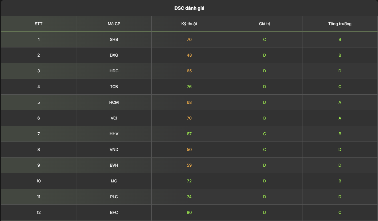Open the IJC stock code
Viewport: 378px width, 221px height.
(114, 181)
